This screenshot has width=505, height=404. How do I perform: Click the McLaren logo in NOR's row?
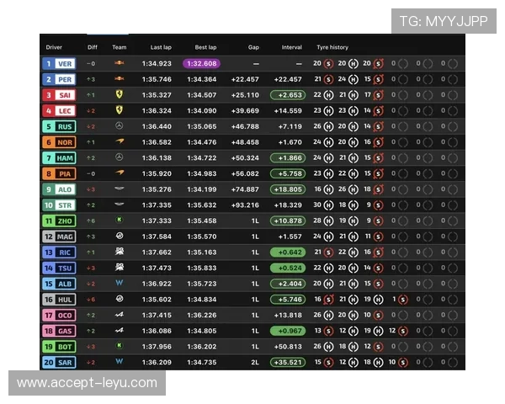click(120, 142)
